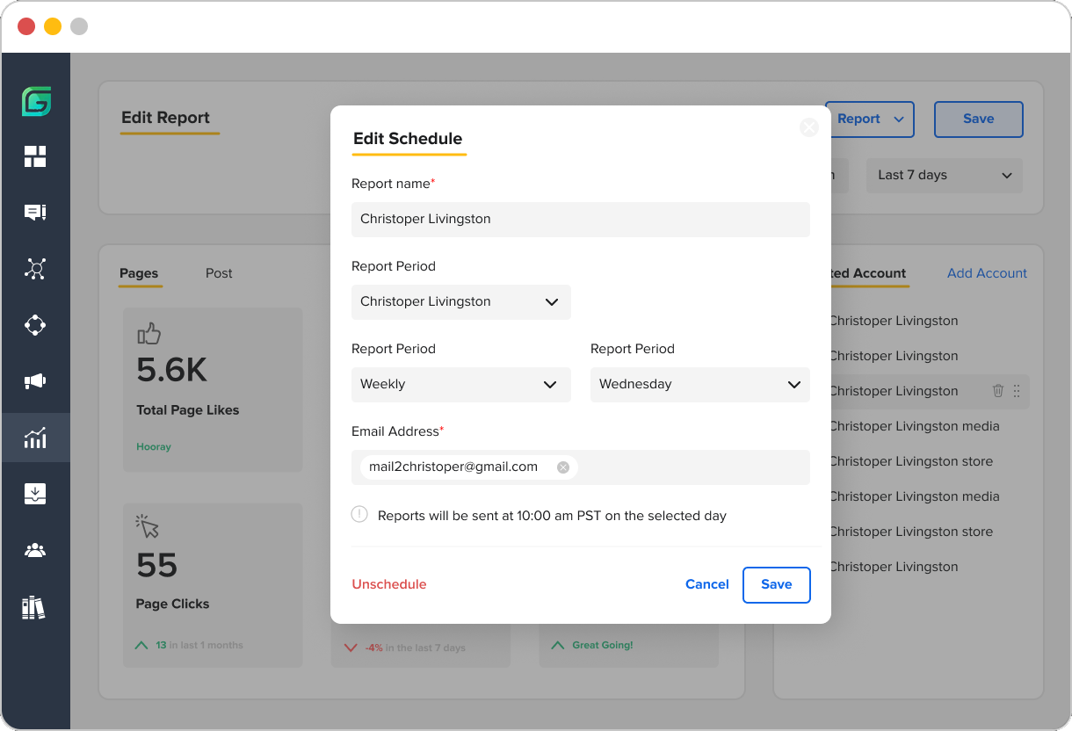Open the Christoper Livingston Report Period dropdown
The height and width of the screenshot is (731, 1072).
[461, 301]
